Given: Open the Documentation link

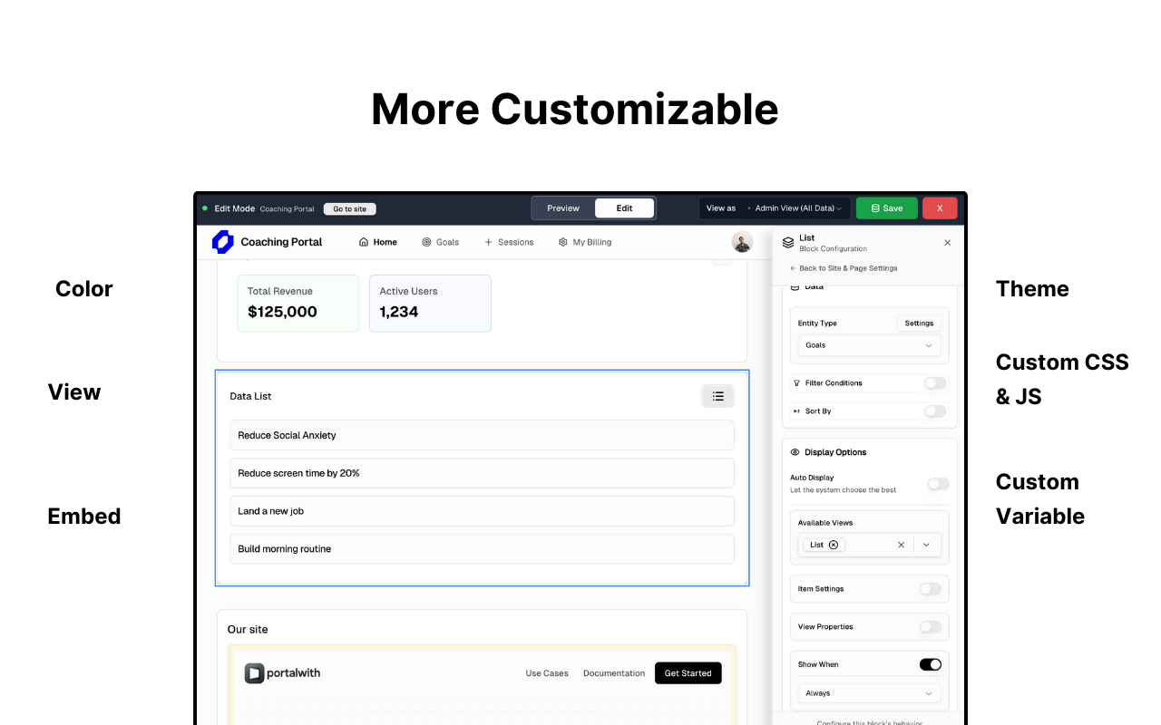Looking at the screenshot, I should click(x=614, y=673).
